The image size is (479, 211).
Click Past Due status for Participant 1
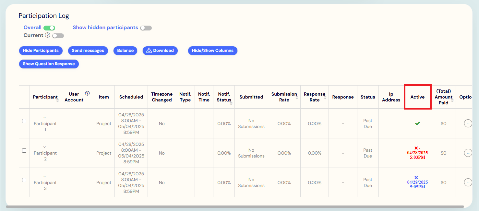click(x=368, y=123)
